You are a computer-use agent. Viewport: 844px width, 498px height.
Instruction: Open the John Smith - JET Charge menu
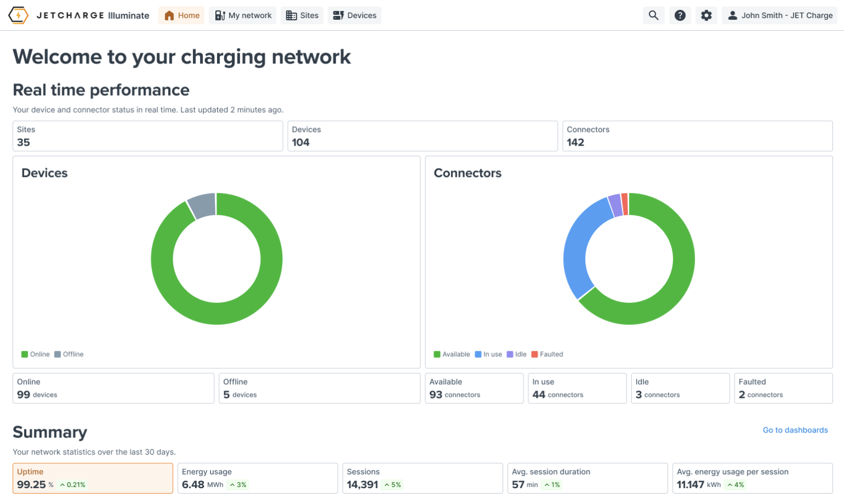point(780,15)
